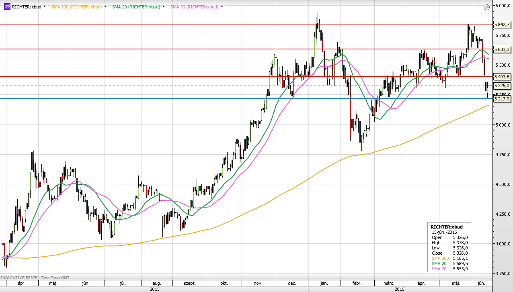Click the purple CFD instrument icon

pyautogui.click(x=6, y=7)
